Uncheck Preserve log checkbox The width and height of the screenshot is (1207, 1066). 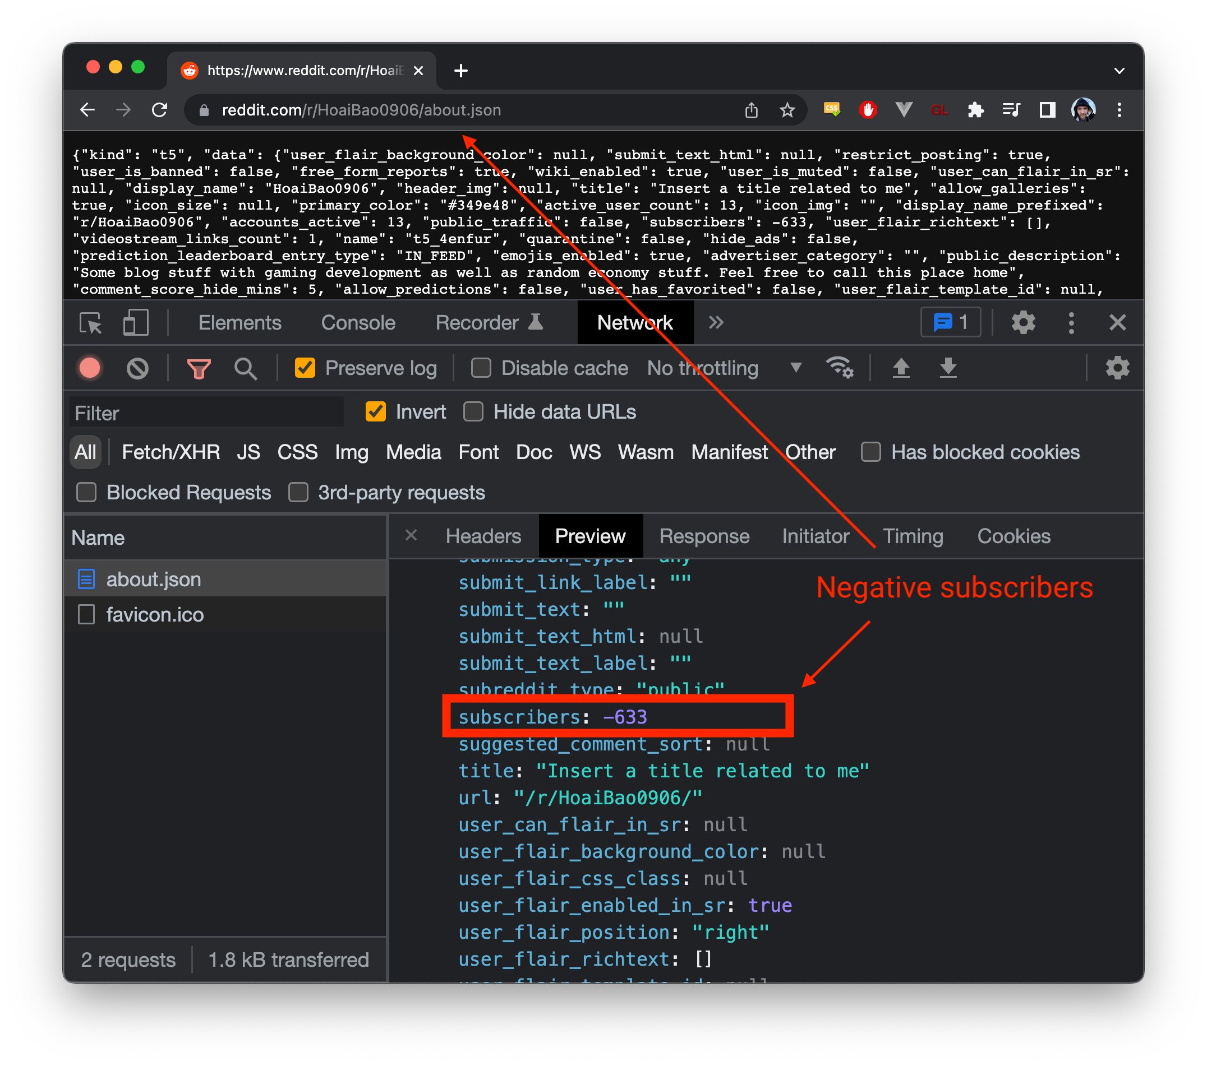pos(305,368)
